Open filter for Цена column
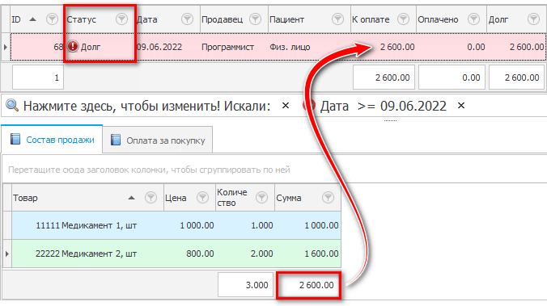This screenshot has height=306, width=547. 202,197
